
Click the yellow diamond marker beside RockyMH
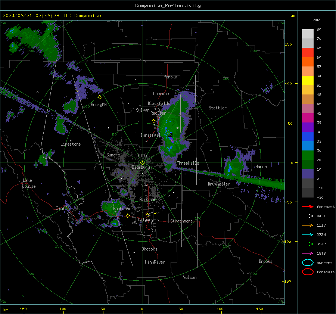click(x=100, y=97)
